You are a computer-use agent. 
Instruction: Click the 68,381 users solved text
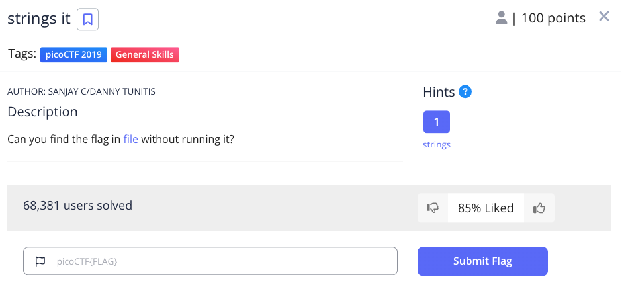pos(77,206)
